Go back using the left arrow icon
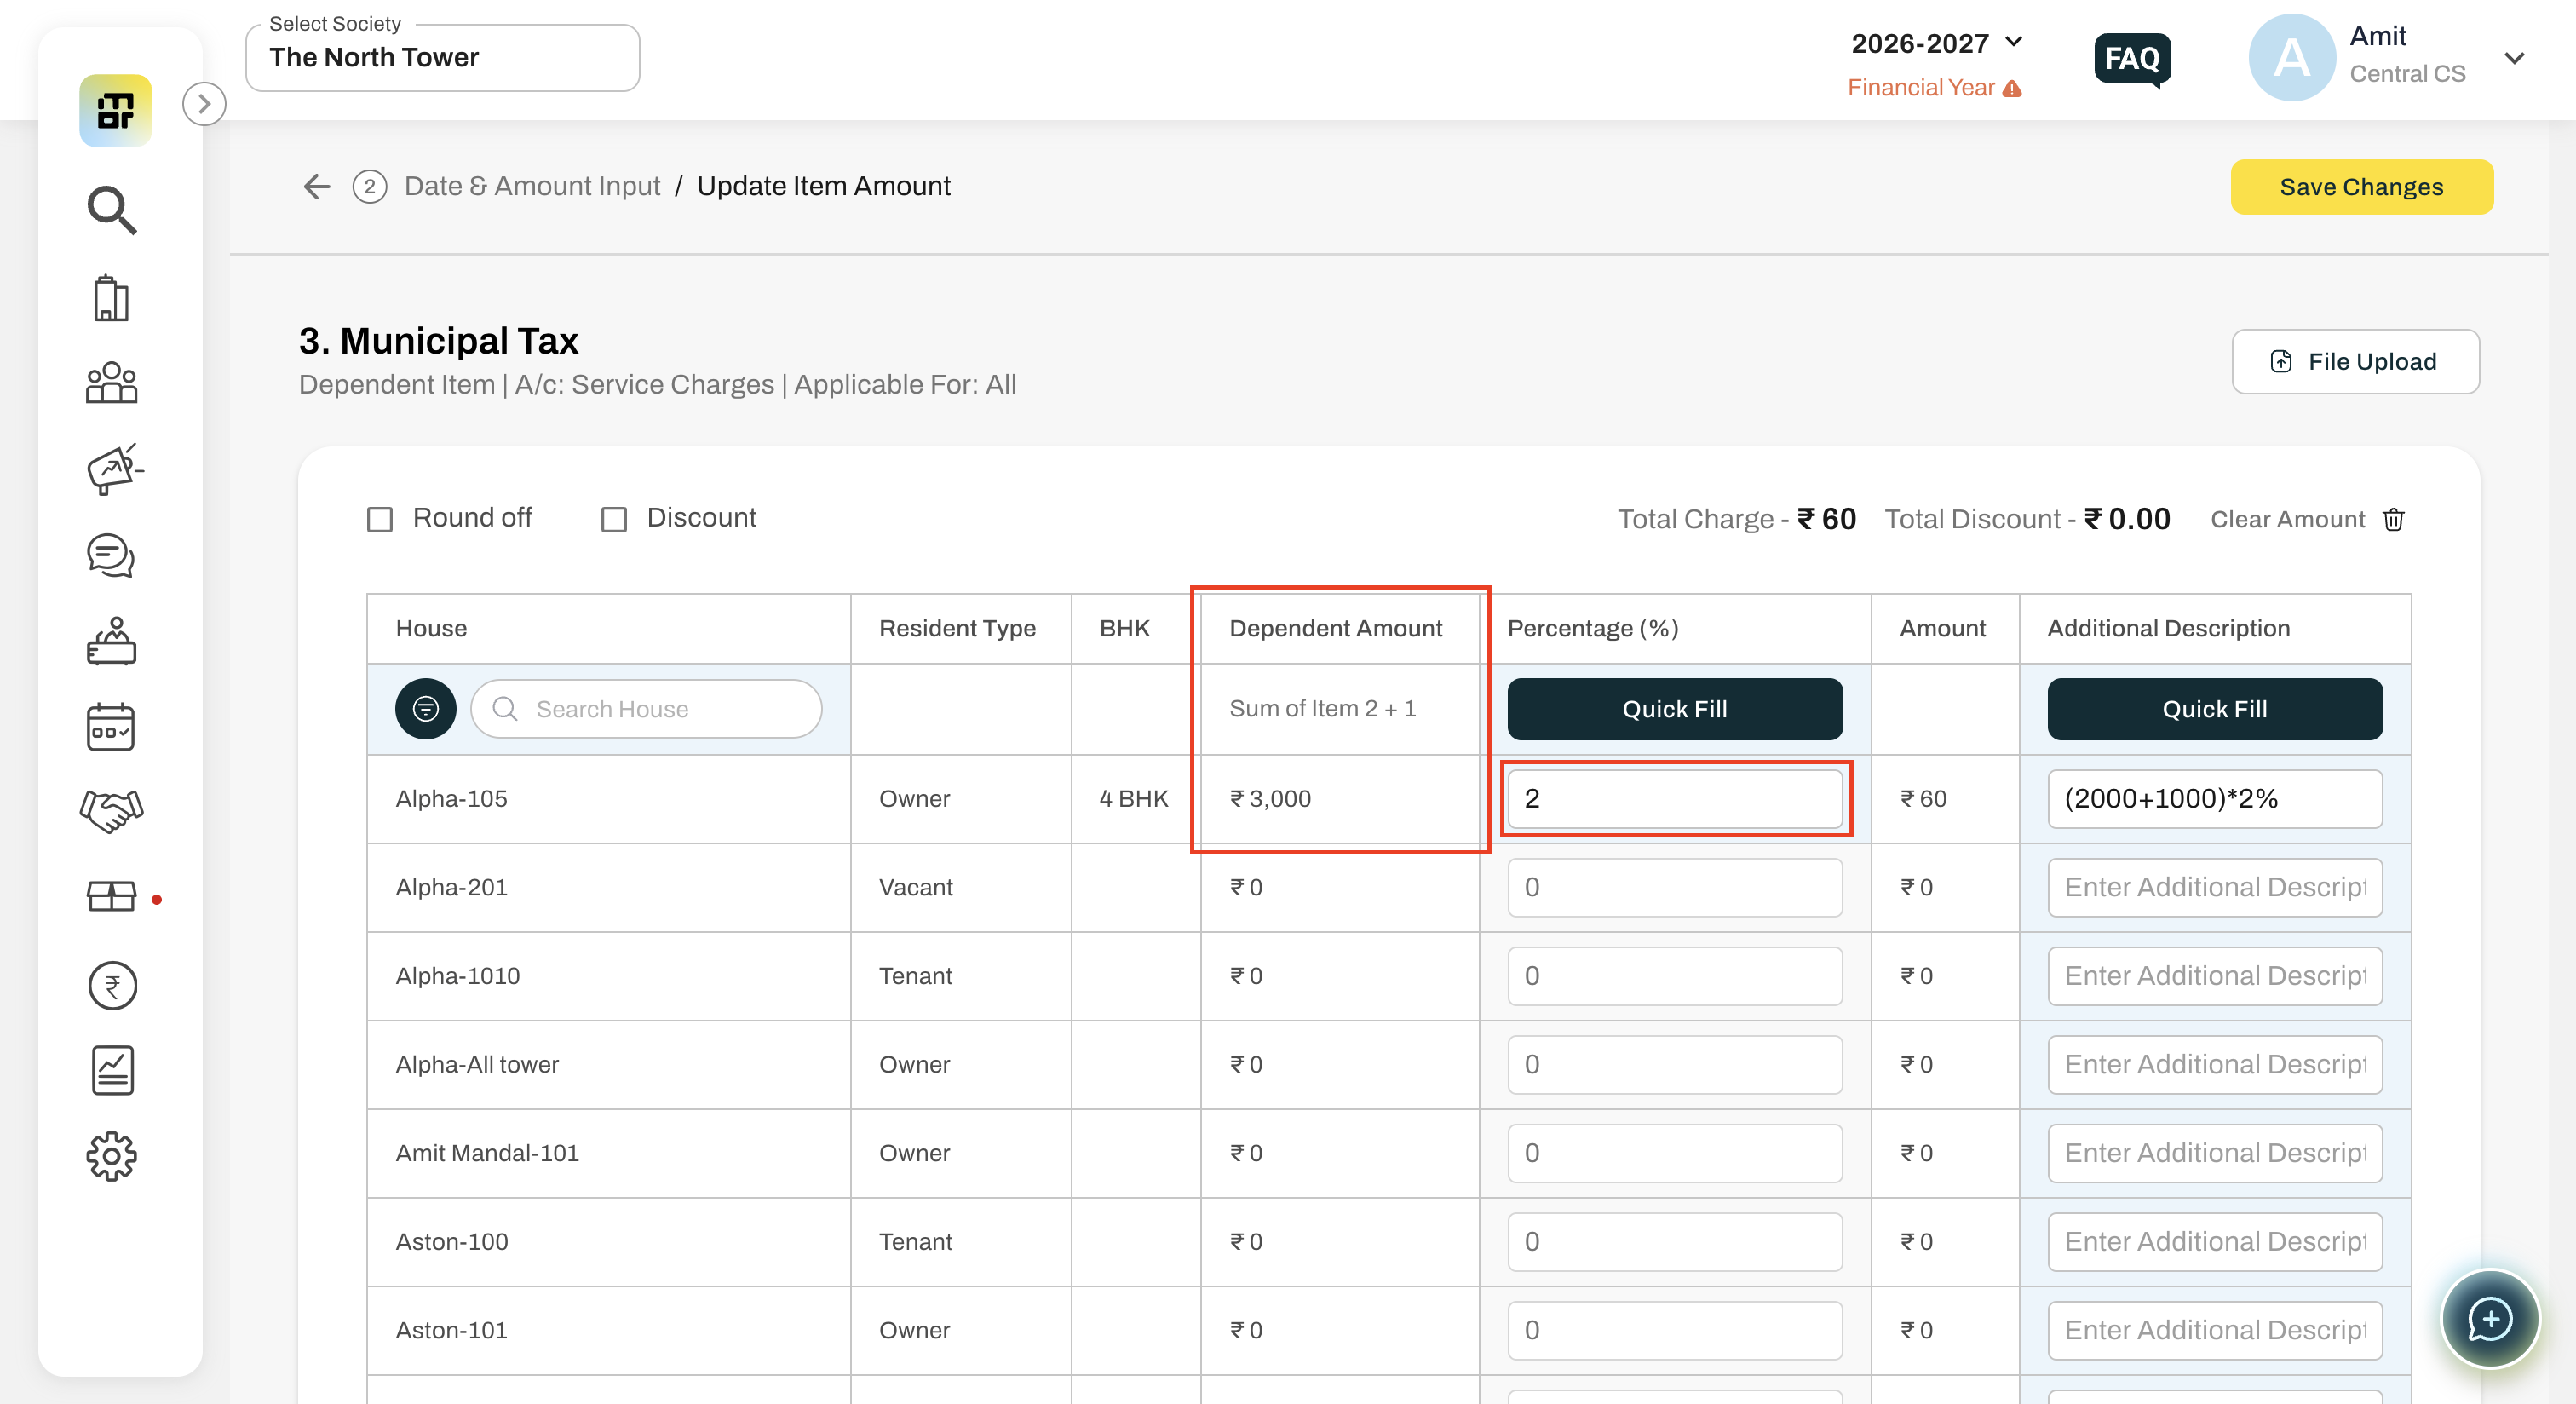 point(316,186)
